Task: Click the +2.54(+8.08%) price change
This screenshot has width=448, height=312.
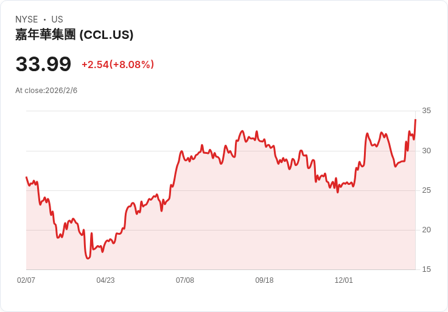Action: coord(117,64)
